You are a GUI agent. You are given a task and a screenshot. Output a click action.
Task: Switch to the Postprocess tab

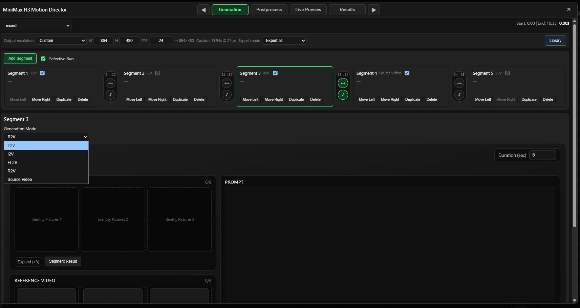pos(269,10)
